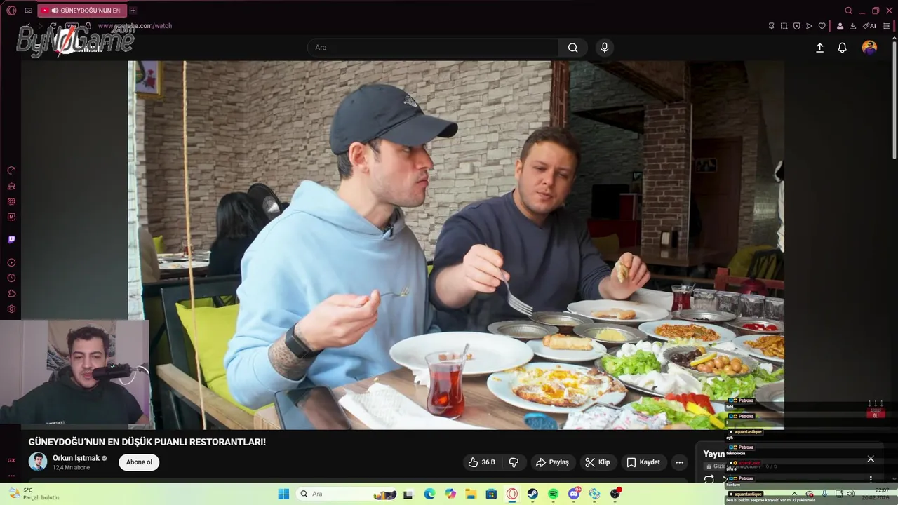Close the Yayın playlist panel

[871, 459]
